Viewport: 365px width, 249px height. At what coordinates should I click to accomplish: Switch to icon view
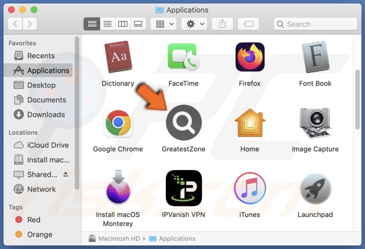coord(92,24)
